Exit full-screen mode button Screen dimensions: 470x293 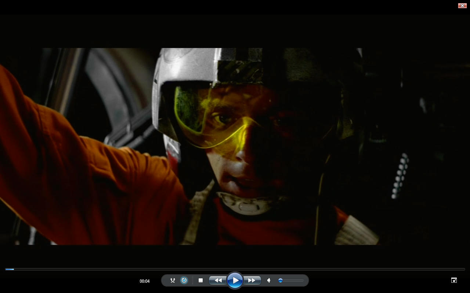point(454,280)
